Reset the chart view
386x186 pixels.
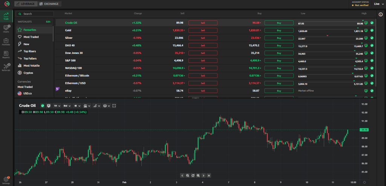[193, 175]
